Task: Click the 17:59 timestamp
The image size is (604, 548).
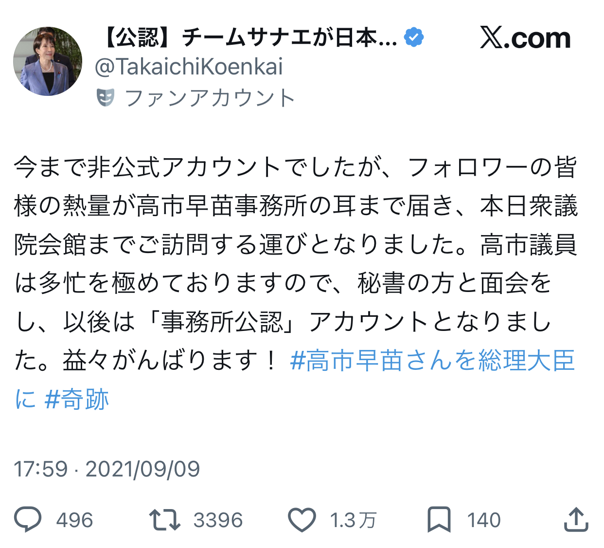Action: pyautogui.click(x=40, y=469)
